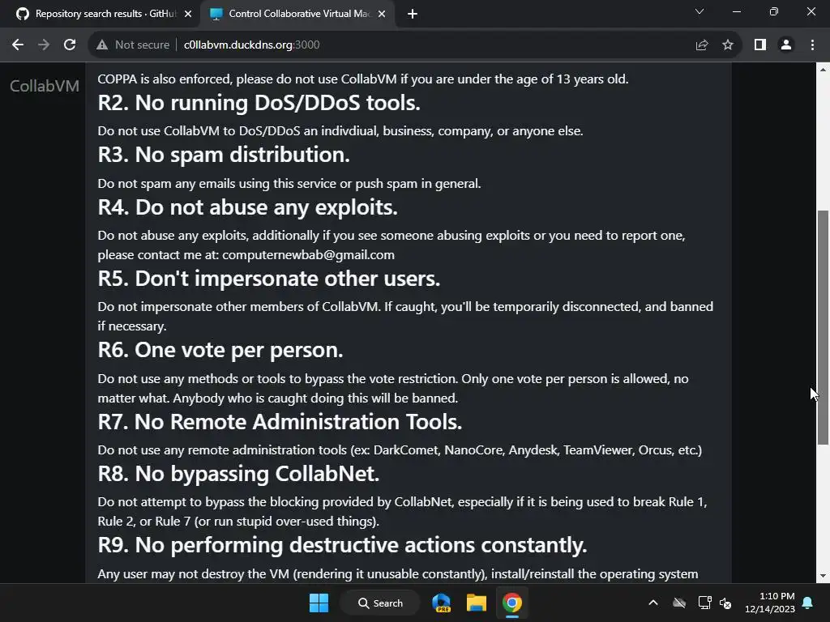Image resolution: width=830 pixels, height=622 pixels.
Task: Minimize the Chrome window
Action: 736,11
